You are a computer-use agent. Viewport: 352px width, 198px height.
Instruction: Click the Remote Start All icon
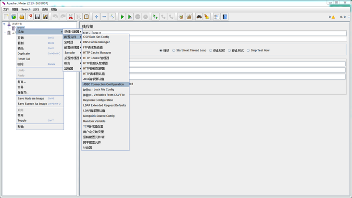pos(155,17)
